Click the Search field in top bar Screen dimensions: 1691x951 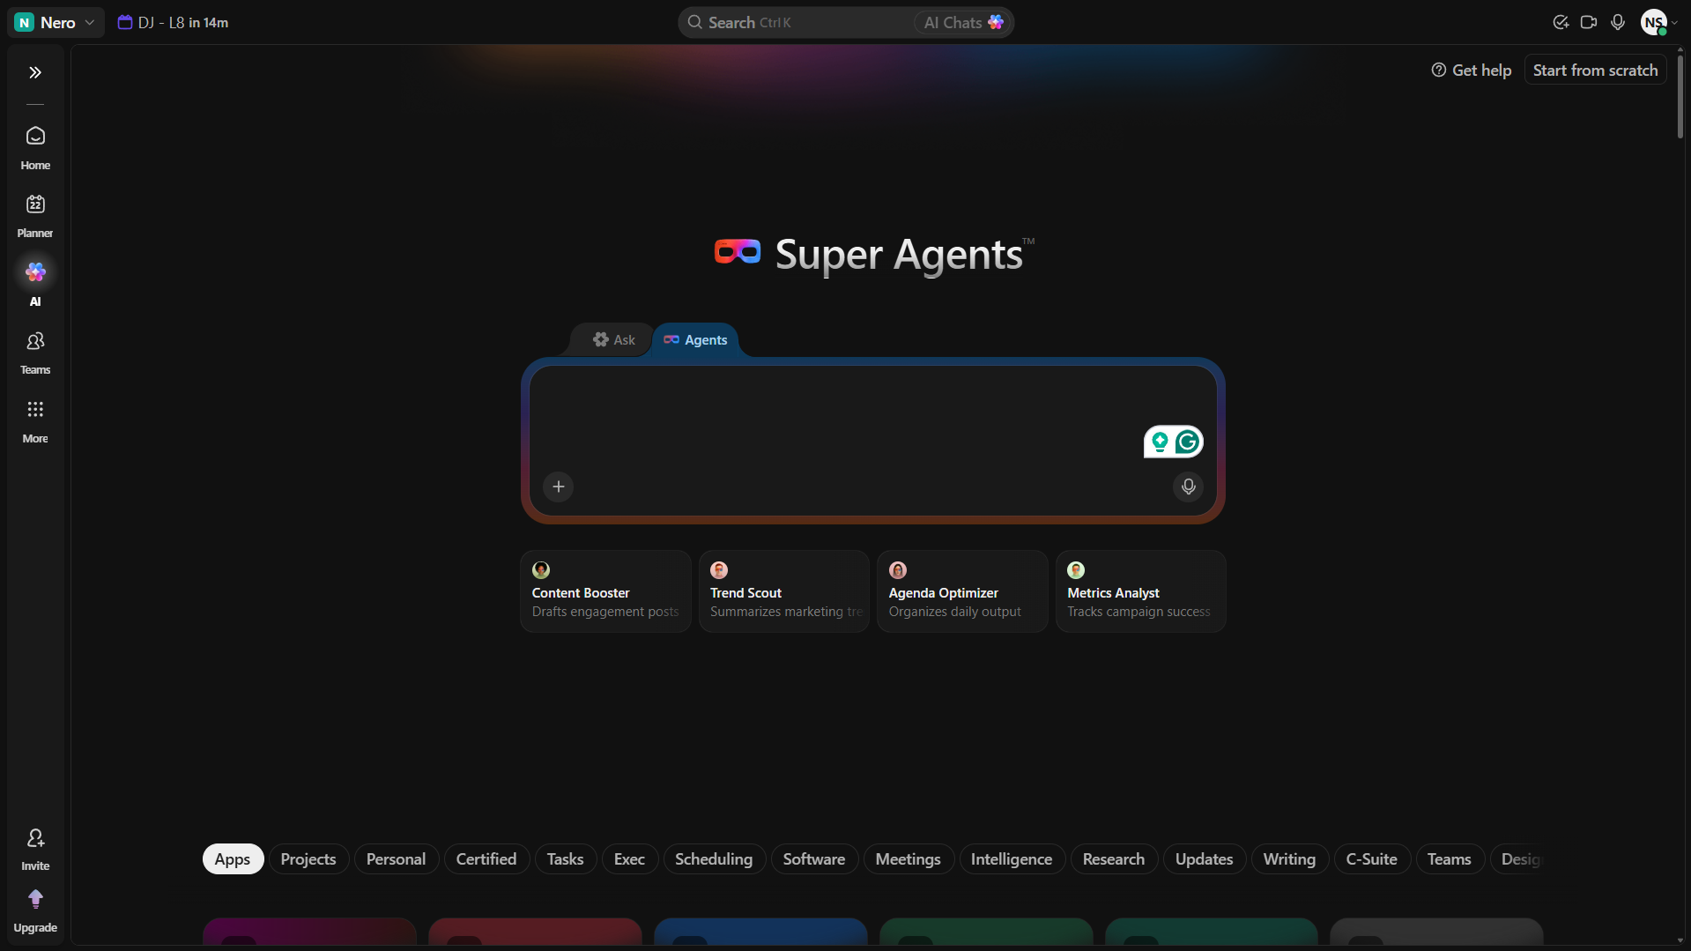coord(797,22)
